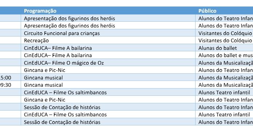Select the 15:00 time cell
The image size is (253, 137).
click(10, 77)
